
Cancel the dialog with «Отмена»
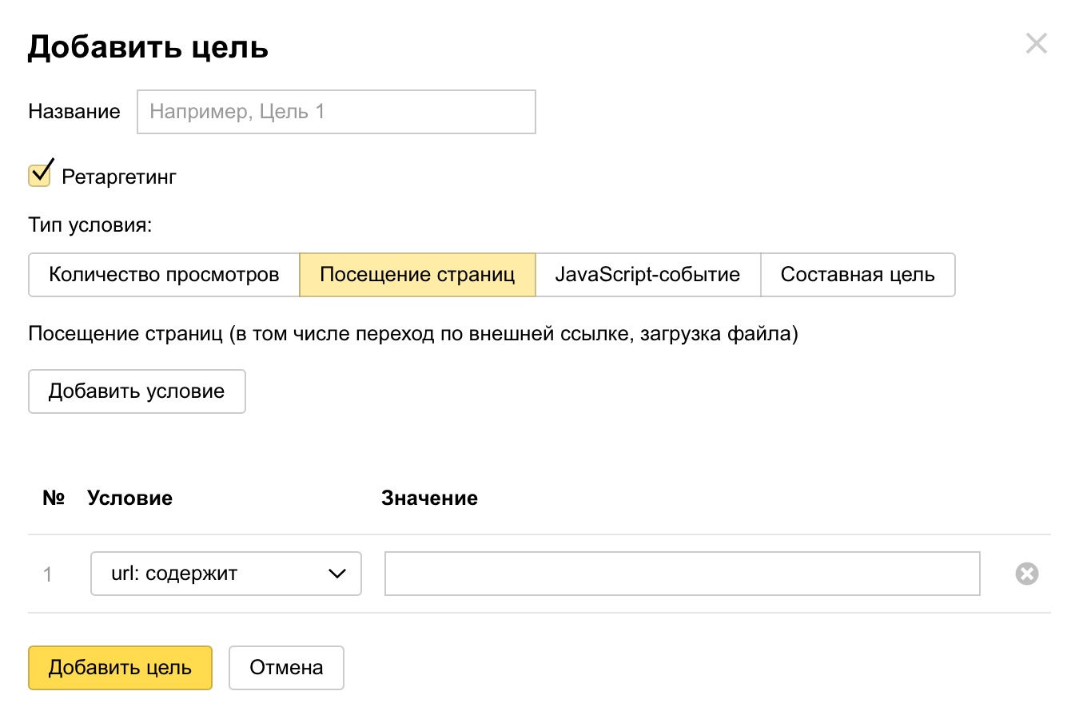coord(286,667)
